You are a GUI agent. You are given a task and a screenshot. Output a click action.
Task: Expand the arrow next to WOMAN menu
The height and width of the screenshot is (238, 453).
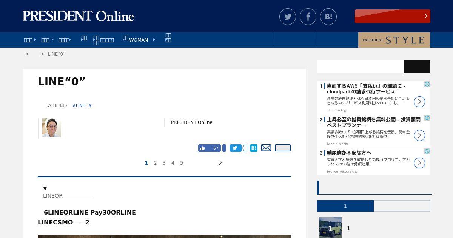[154, 40]
